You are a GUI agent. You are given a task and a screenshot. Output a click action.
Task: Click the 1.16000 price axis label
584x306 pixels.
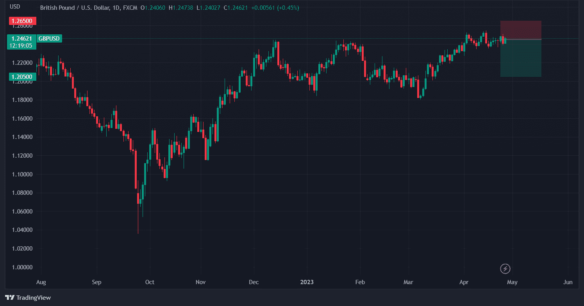point(22,119)
